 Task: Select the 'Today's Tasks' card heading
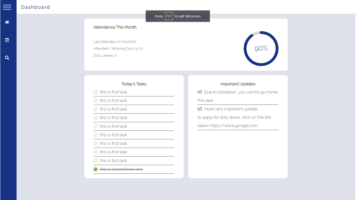(x=134, y=84)
